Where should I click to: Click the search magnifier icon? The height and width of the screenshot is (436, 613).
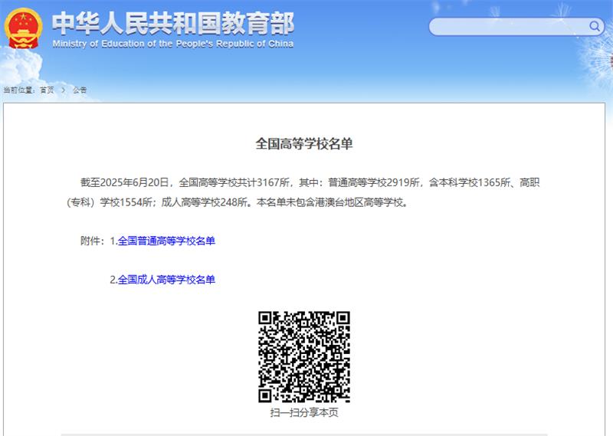595,26
